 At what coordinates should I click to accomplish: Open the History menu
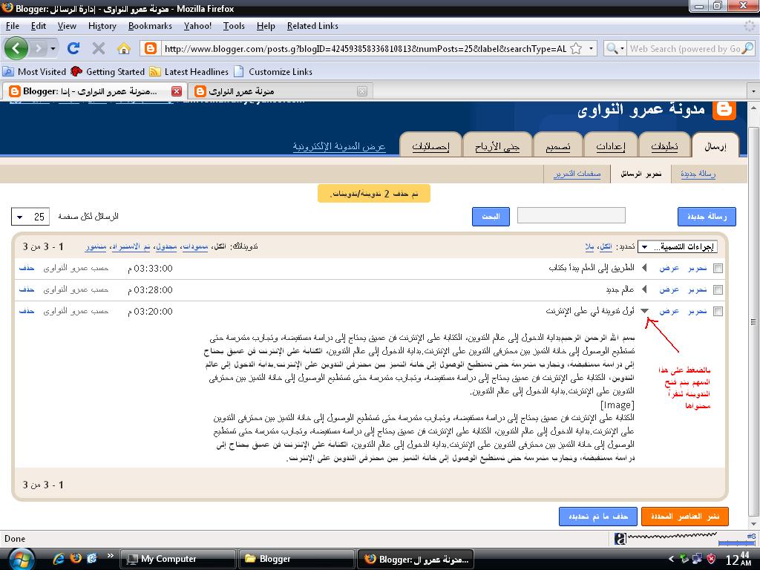click(x=102, y=26)
